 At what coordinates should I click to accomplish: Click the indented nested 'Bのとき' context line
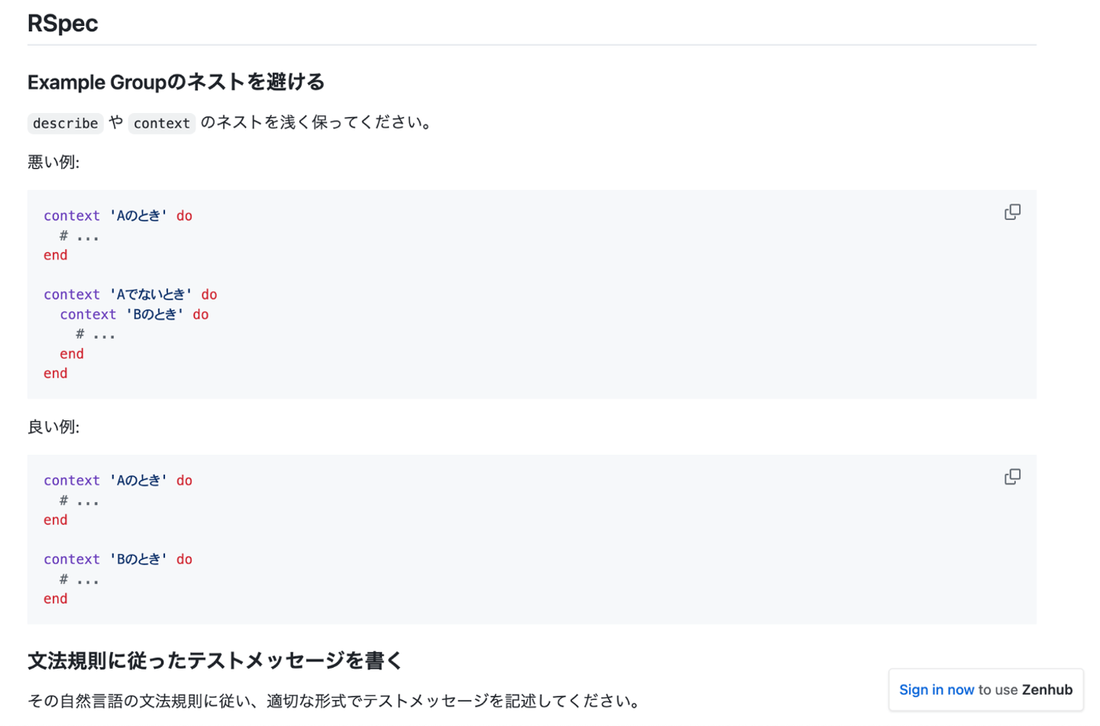(x=134, y=314)
